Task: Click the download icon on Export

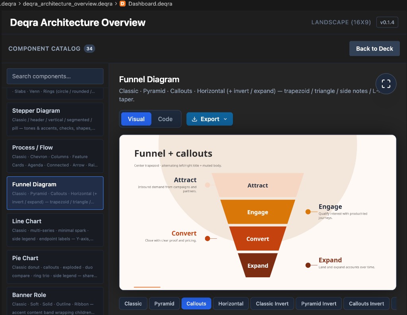Action: point(194,119)
